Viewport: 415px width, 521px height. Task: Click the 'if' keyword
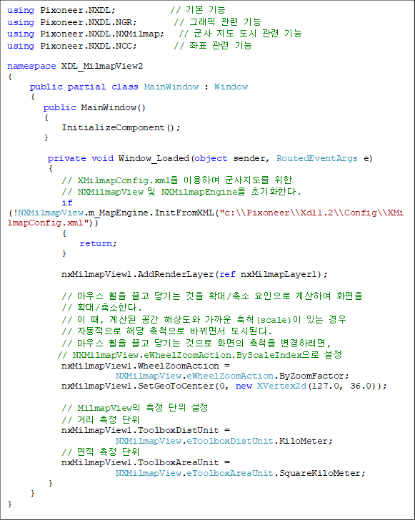67,203
